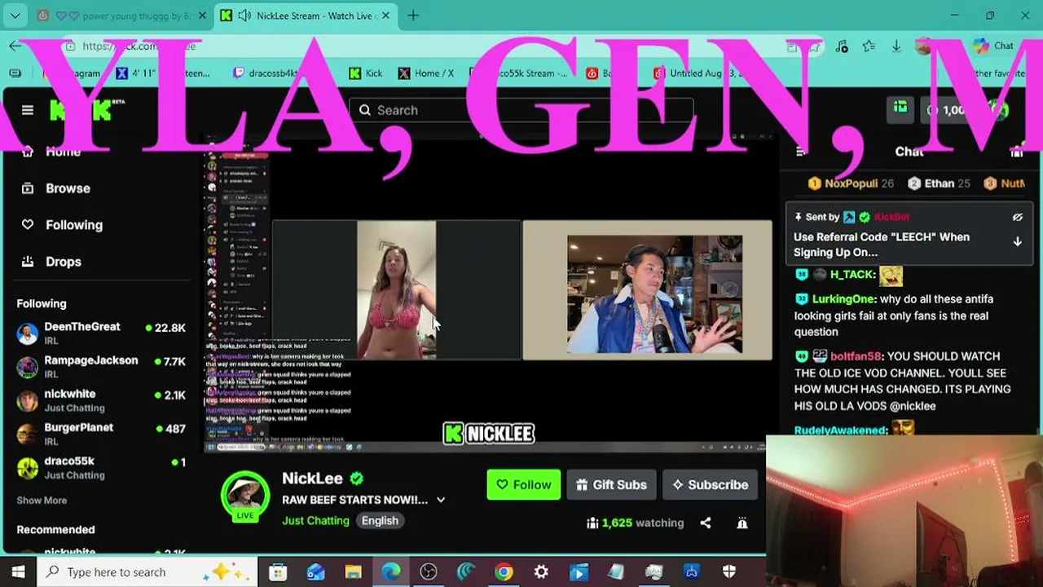The width and height of the screenshot is (1043, 587).
Task: Open Google Chrome from taskbar
Action: [x=504, y=572]
